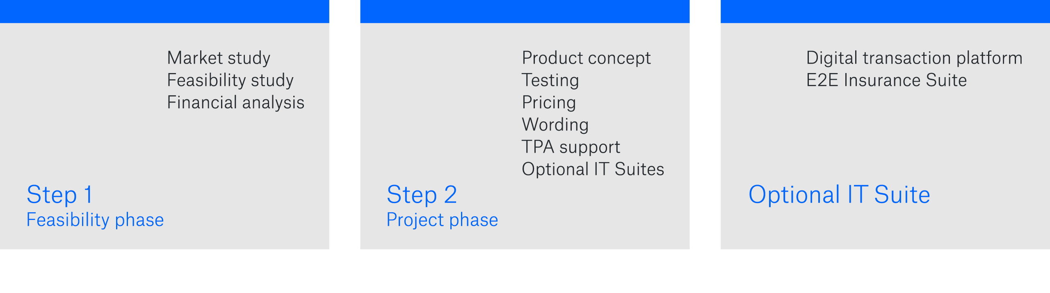This screenshot has width=1050, height=293.
Task: Click the Project phase subtitle
Action: (442, 220)
